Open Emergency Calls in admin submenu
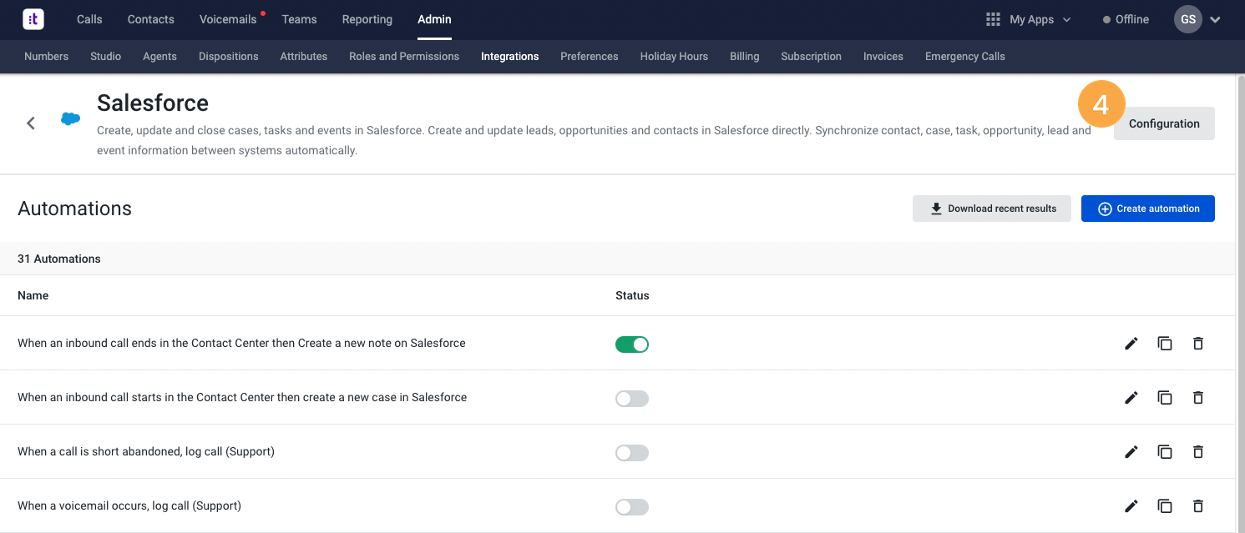Screen dimensions: 1245x533 [x=965, y=57]
